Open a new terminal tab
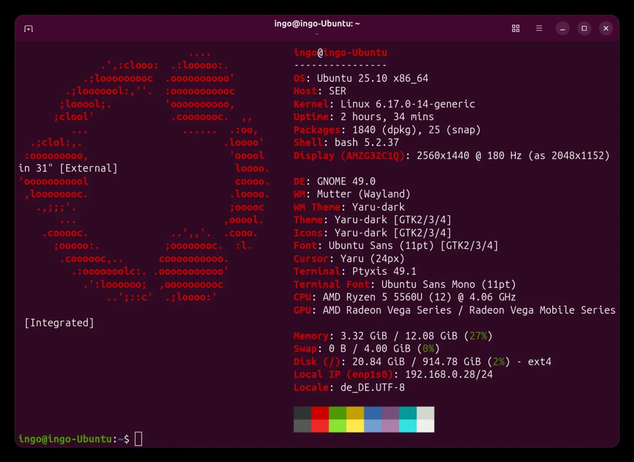The height and width of the screenshot is (462, 634). (x=29, y=29)
